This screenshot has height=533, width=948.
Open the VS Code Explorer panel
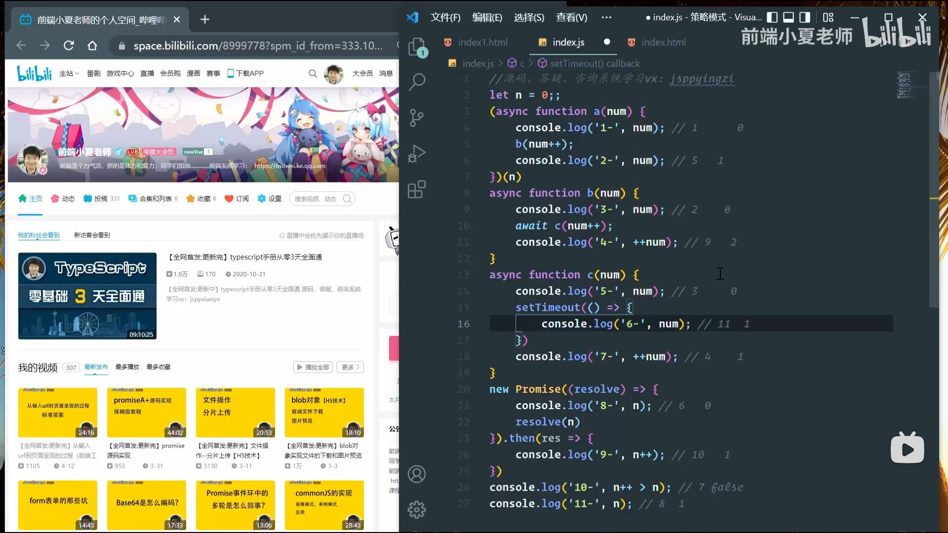(x=417, y=47)
